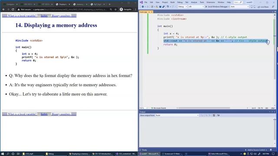Open a new Chrome tab
The image size is (278, 156).
coord(109,4)
